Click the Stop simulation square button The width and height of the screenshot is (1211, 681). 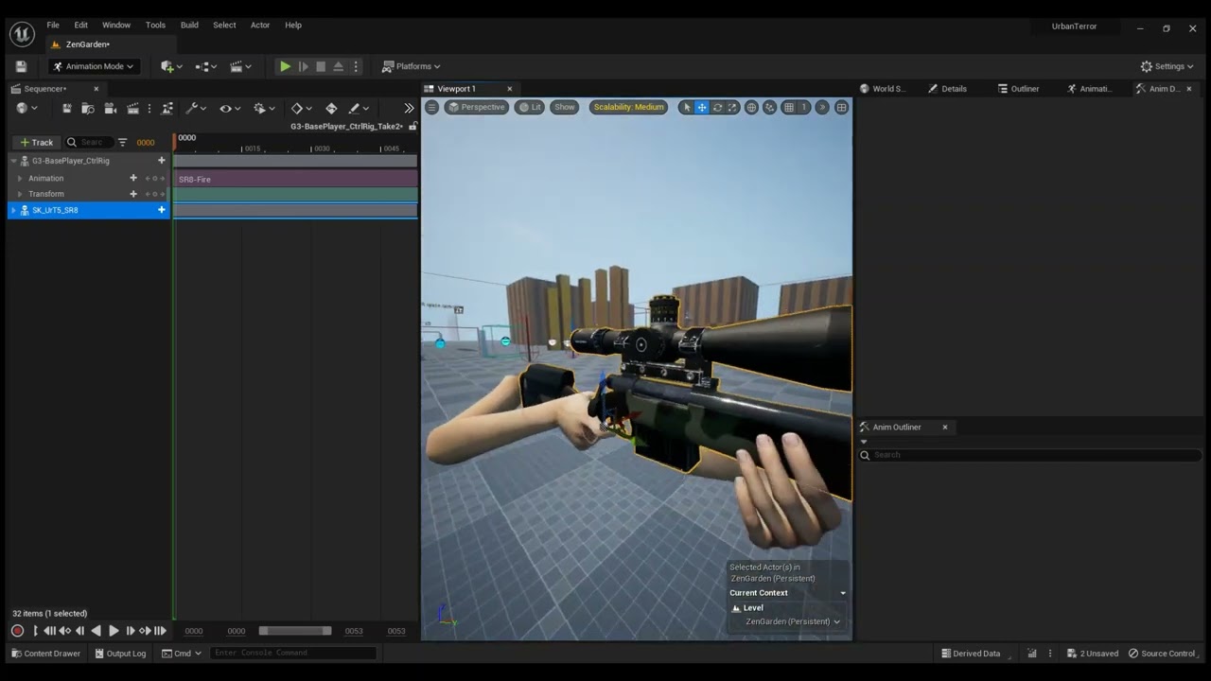(321, 66)
